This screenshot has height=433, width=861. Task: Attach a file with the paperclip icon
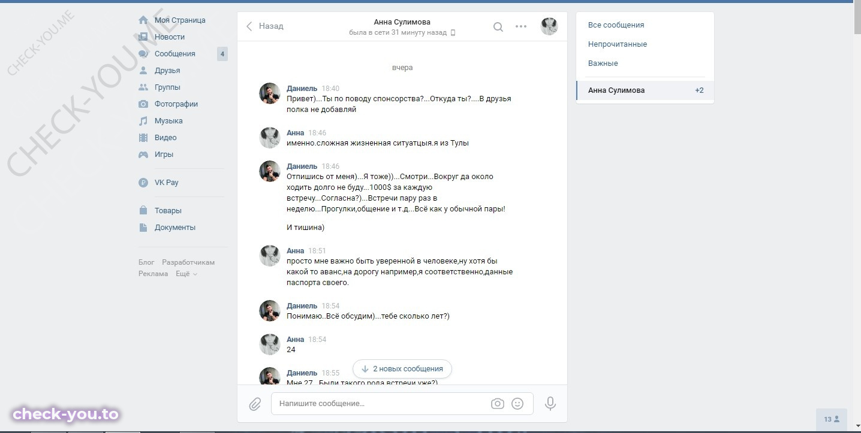pyautogui.click(x=255, y=404)
